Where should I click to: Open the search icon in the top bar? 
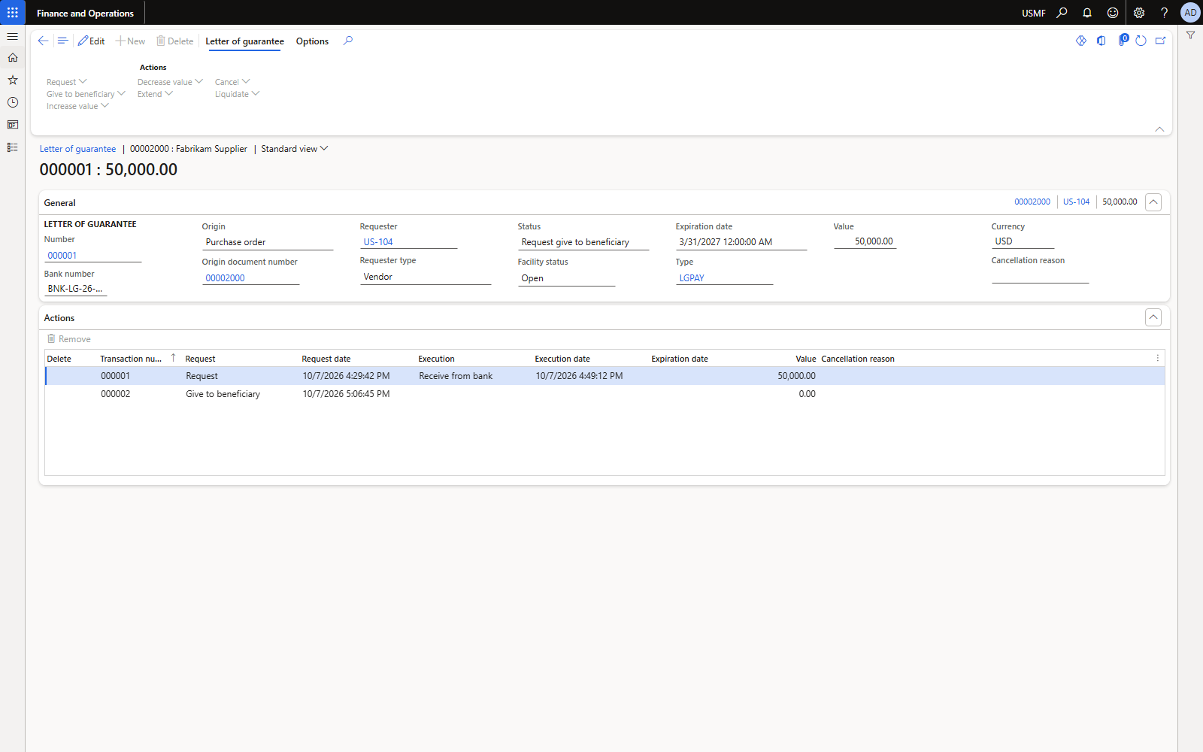(x=1062, y=13)
